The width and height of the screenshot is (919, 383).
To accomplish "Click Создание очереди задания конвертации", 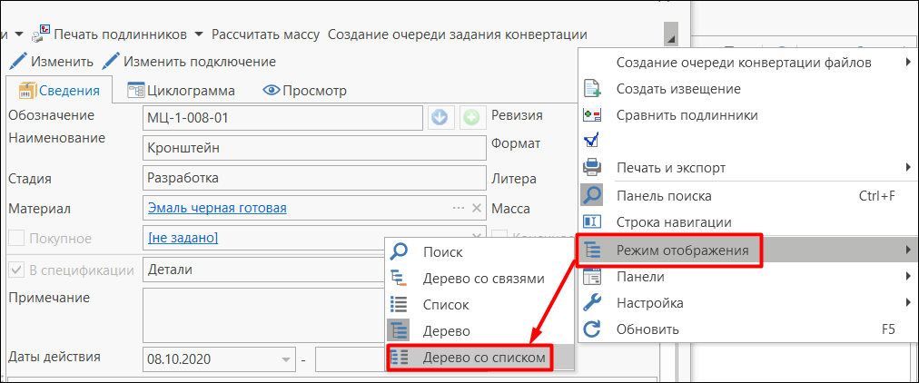I will coord(457,34).
